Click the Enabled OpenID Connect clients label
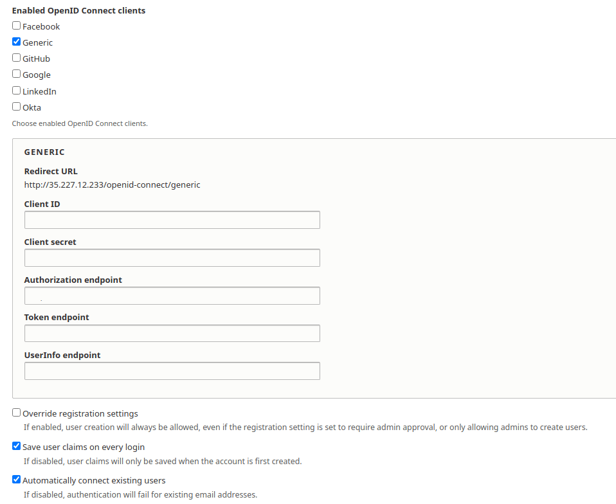 (78, 10)
